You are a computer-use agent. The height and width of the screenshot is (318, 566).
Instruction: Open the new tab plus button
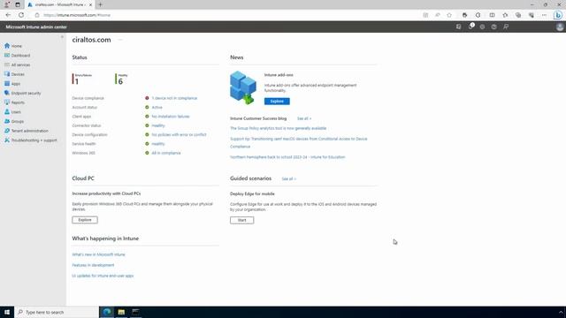click(x=100, y=4)
